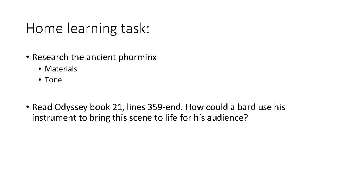Click the word "Home" in the title

44,28
